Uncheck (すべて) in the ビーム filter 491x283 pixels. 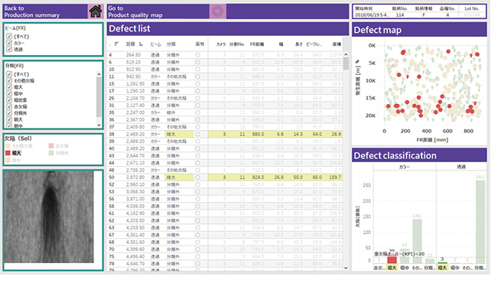point(9,36)
